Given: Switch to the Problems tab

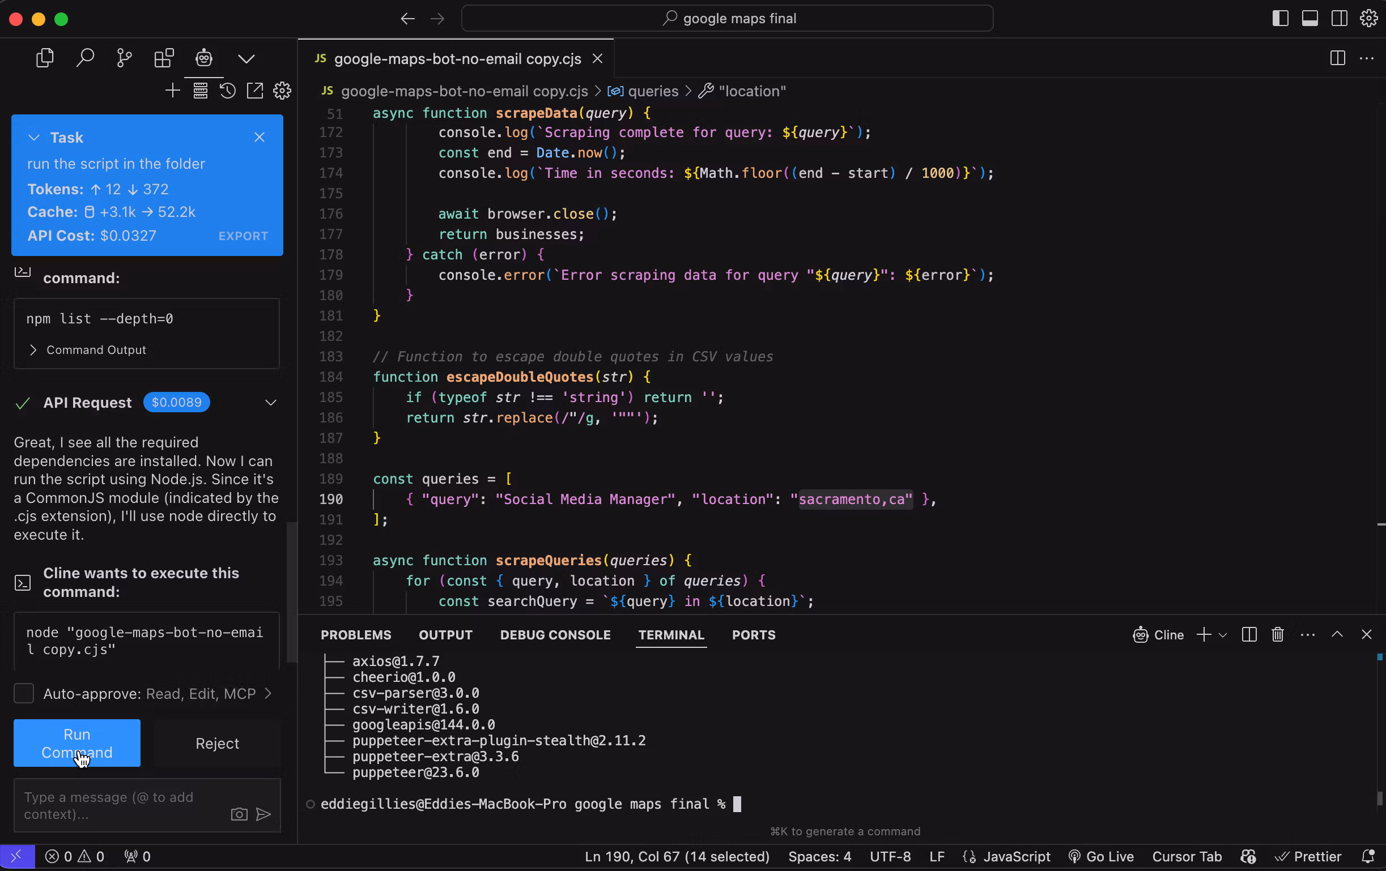Looking at the screenshot, I should click(356, 634).
